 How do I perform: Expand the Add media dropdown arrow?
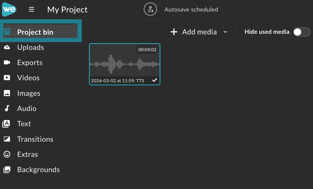[225, 32]
